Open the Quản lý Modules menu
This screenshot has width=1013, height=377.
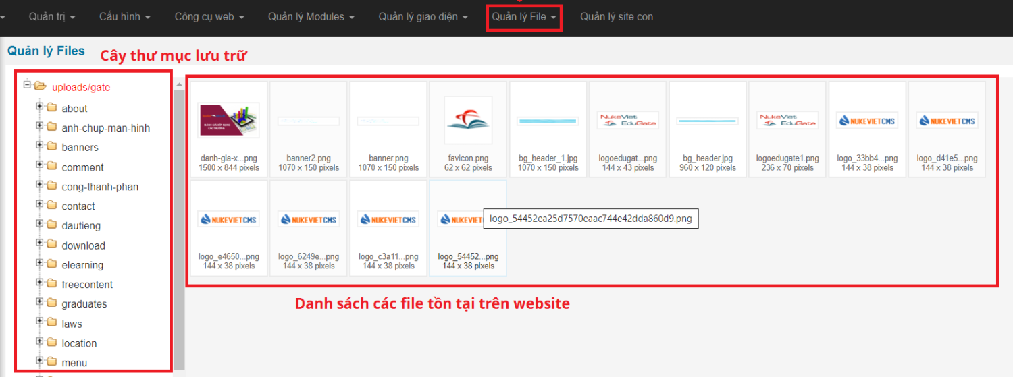pyautogui.click(x=311, y=16)
